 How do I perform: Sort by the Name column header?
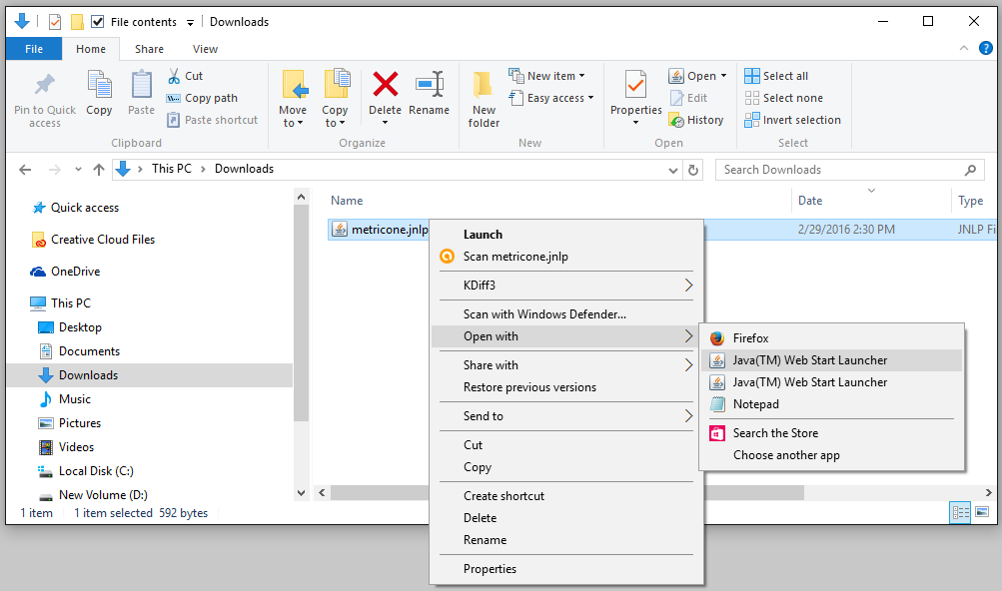click(x=347, y=201)
